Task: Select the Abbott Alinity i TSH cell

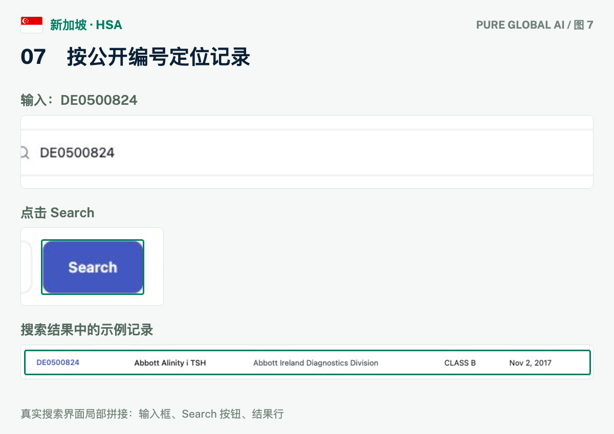Action: (170, 363)
